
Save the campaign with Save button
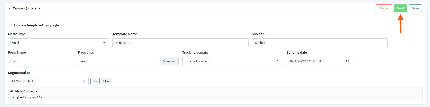[415, 8]
